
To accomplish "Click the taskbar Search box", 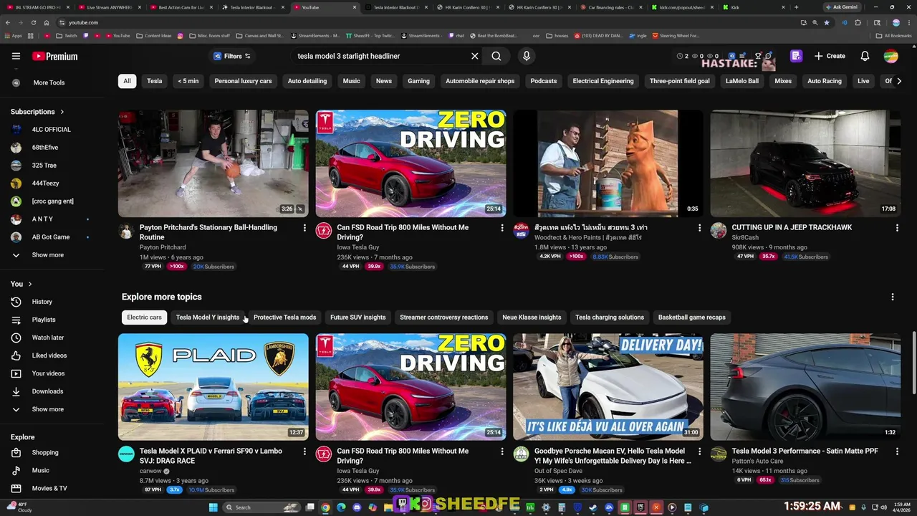I will 262,507.
